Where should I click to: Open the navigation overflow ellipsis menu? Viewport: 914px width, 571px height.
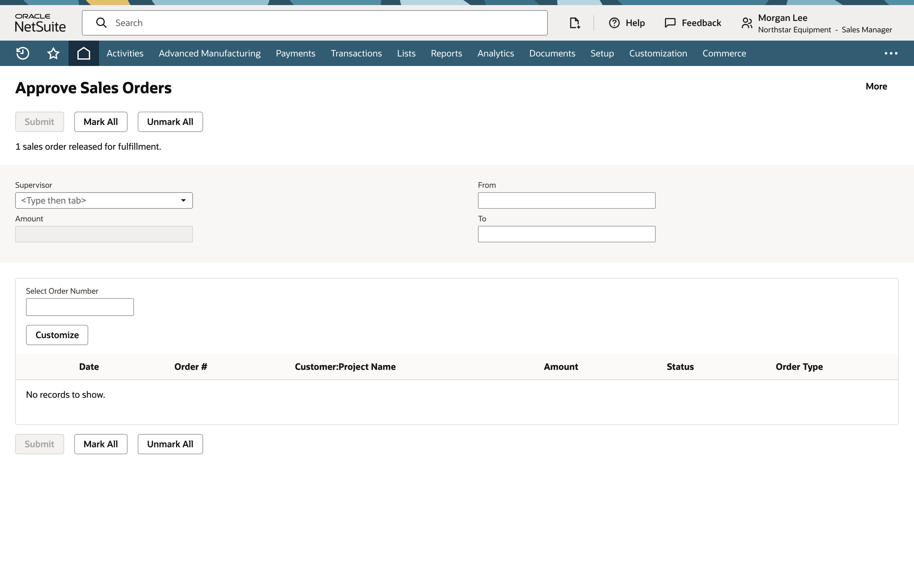891,53
